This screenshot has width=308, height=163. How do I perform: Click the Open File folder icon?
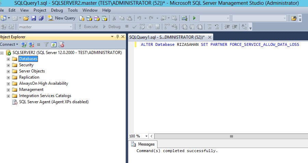click(x=26, y=18)
